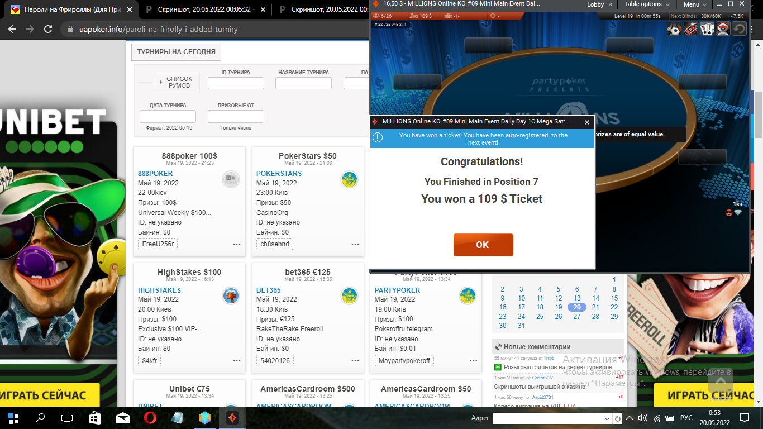This screenshot has height=429, width=763.
Task: Close the MILLIONS Online ticket dialog
Action: [586, 122]
